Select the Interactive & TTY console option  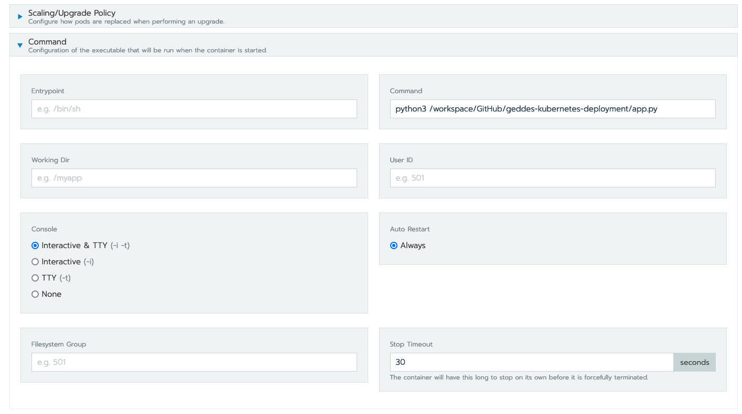[x=35, y=245]
